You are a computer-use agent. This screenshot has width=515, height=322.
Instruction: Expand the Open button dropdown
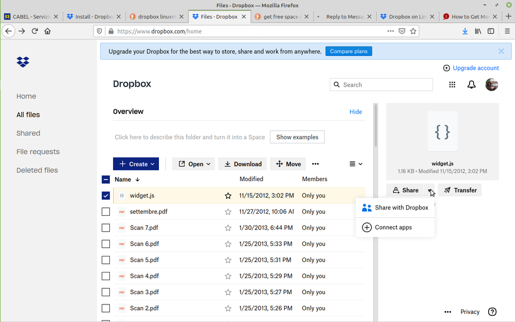[195, 164]
